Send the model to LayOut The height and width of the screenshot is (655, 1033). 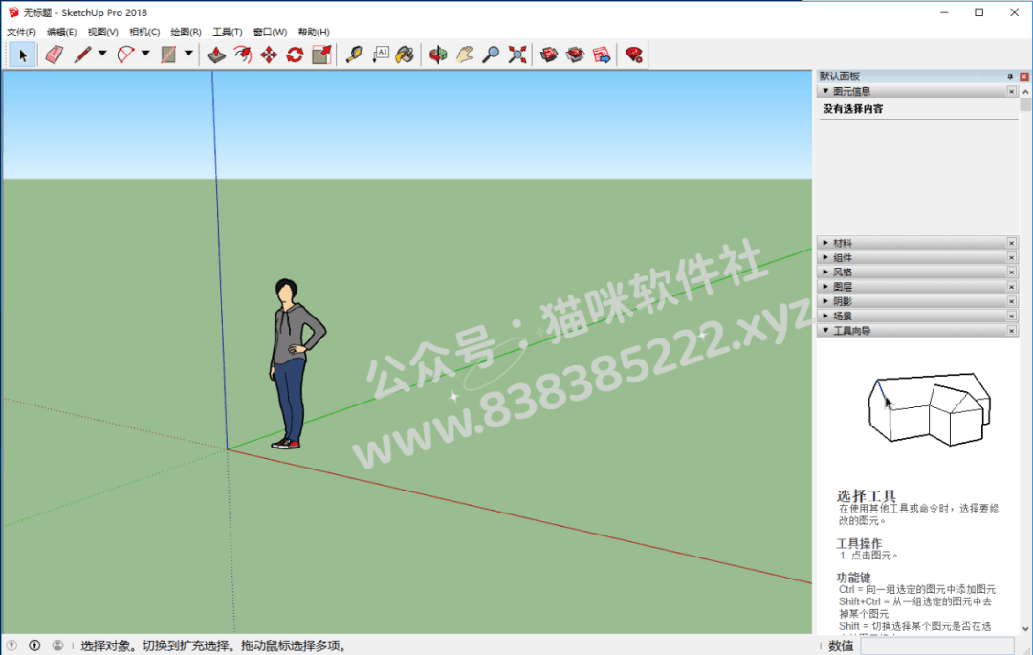[602, 55]
